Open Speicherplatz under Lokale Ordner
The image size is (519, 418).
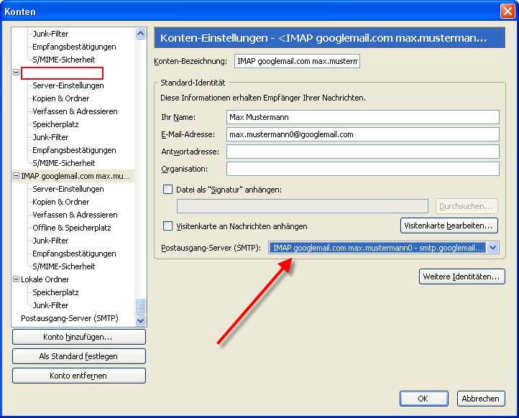click(55, 292)
